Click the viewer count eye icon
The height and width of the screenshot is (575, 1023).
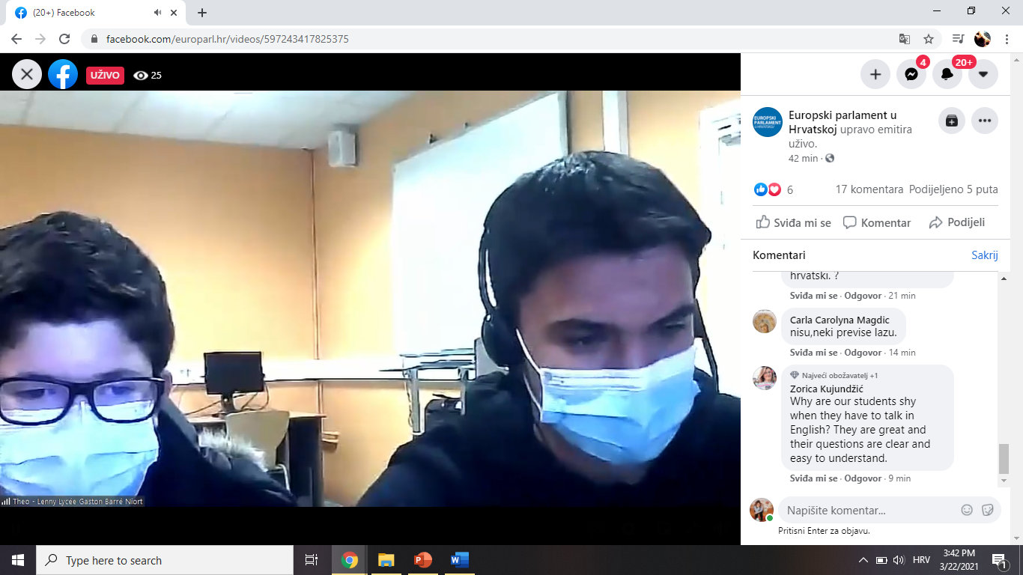pyautogui.click(x=140, y=75)
